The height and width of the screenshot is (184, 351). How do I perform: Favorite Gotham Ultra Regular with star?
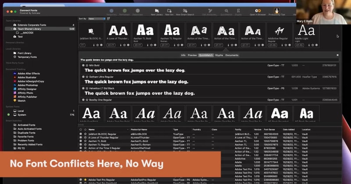click(87, 77)
